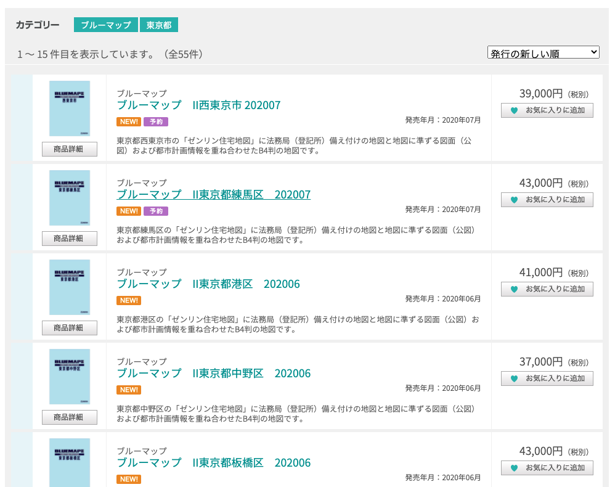Click the 39,000円 price text

tap(541, 94)
